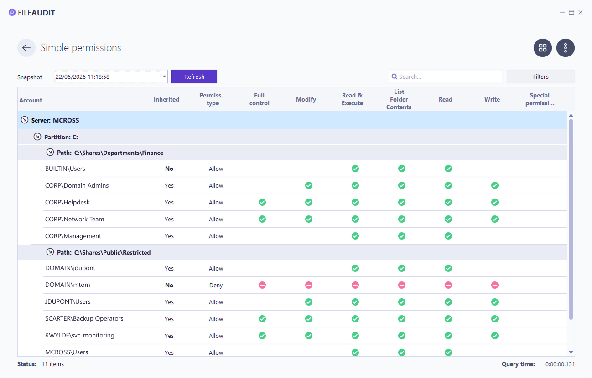The width and height of the screenshot is (592, 378).
Task: Open the grid view icon button
Action: [543, 48]
